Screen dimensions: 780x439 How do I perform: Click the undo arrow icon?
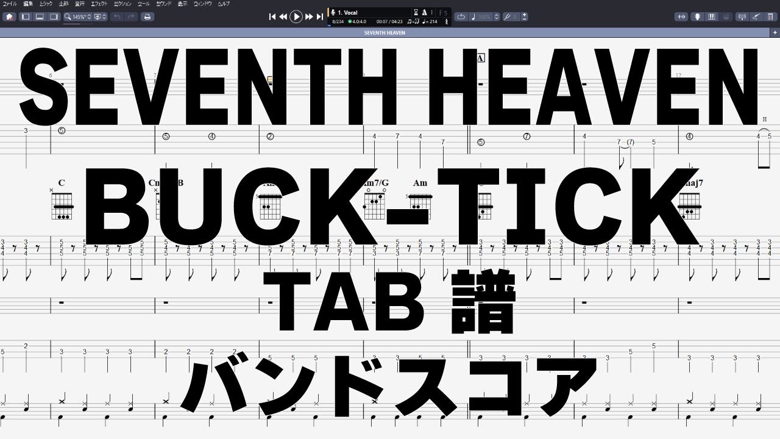click(x=117, y=16)
